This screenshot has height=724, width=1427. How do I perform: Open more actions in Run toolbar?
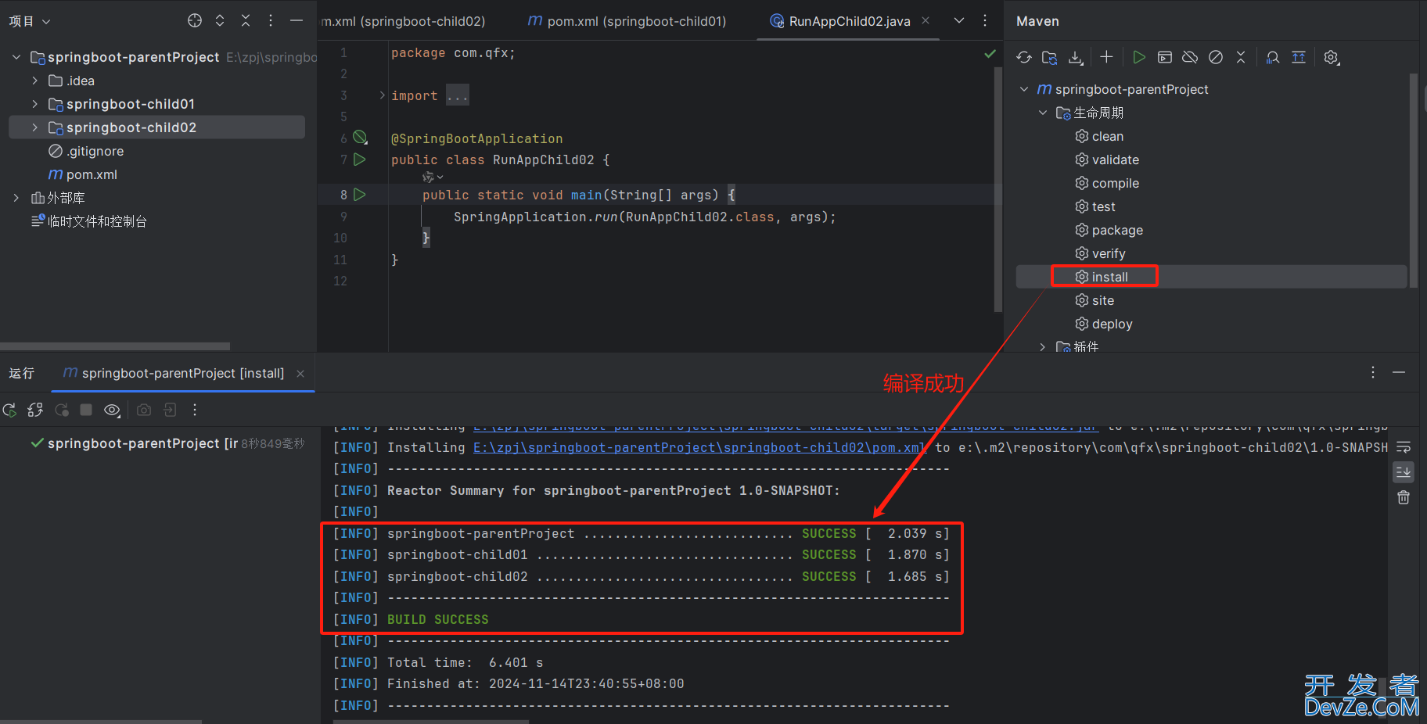195,410
